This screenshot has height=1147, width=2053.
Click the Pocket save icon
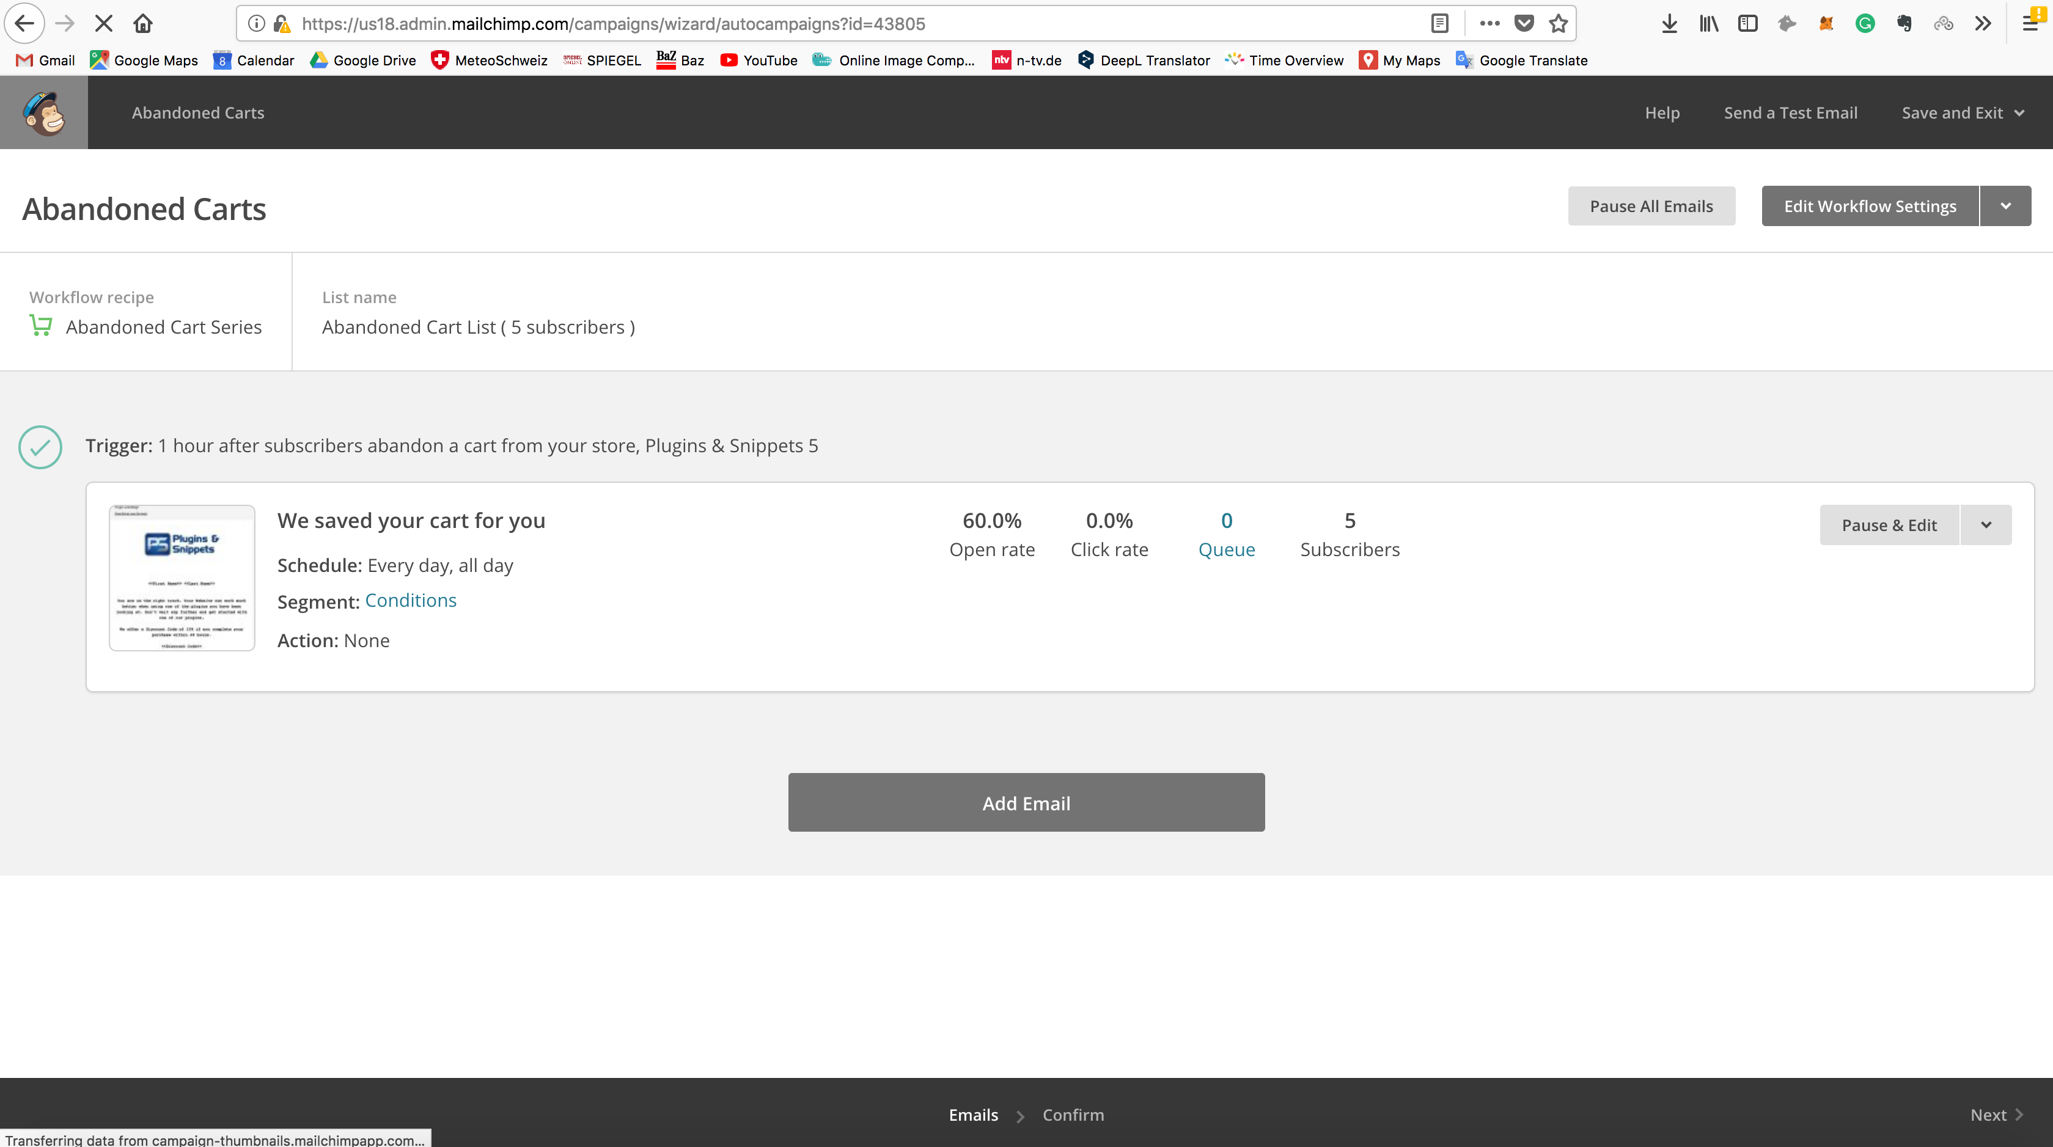click(1524, 24)
